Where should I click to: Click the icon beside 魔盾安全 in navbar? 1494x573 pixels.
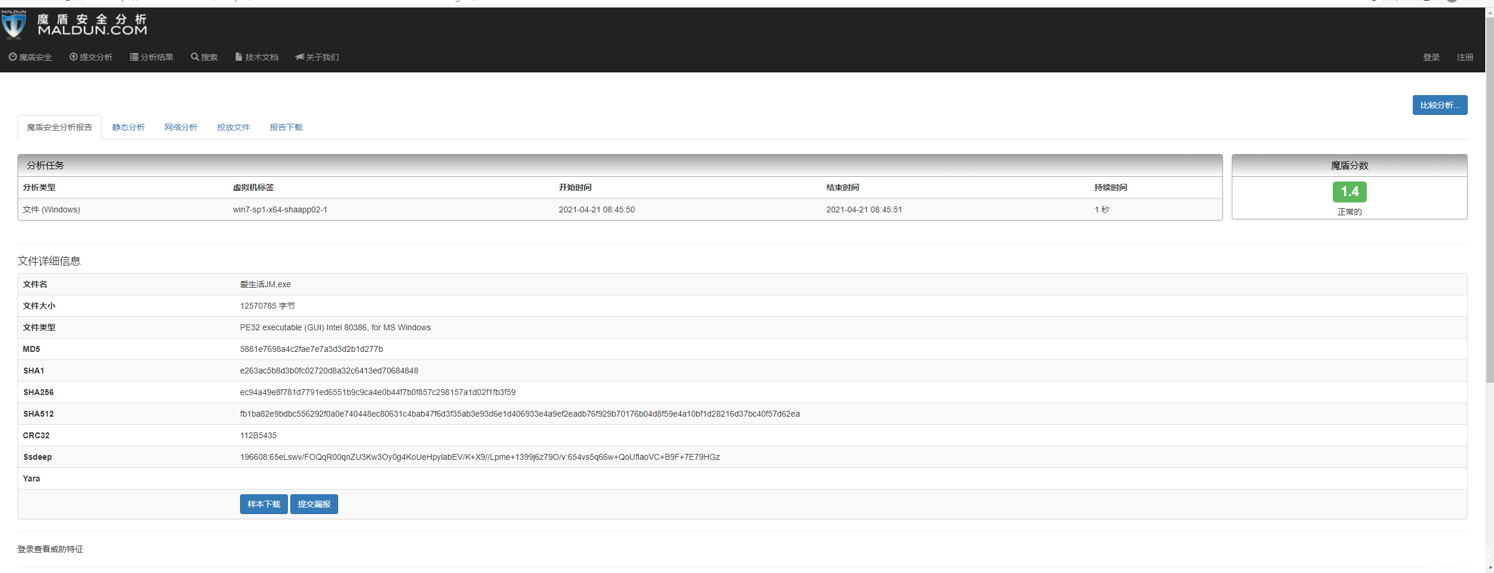point(12,57)
